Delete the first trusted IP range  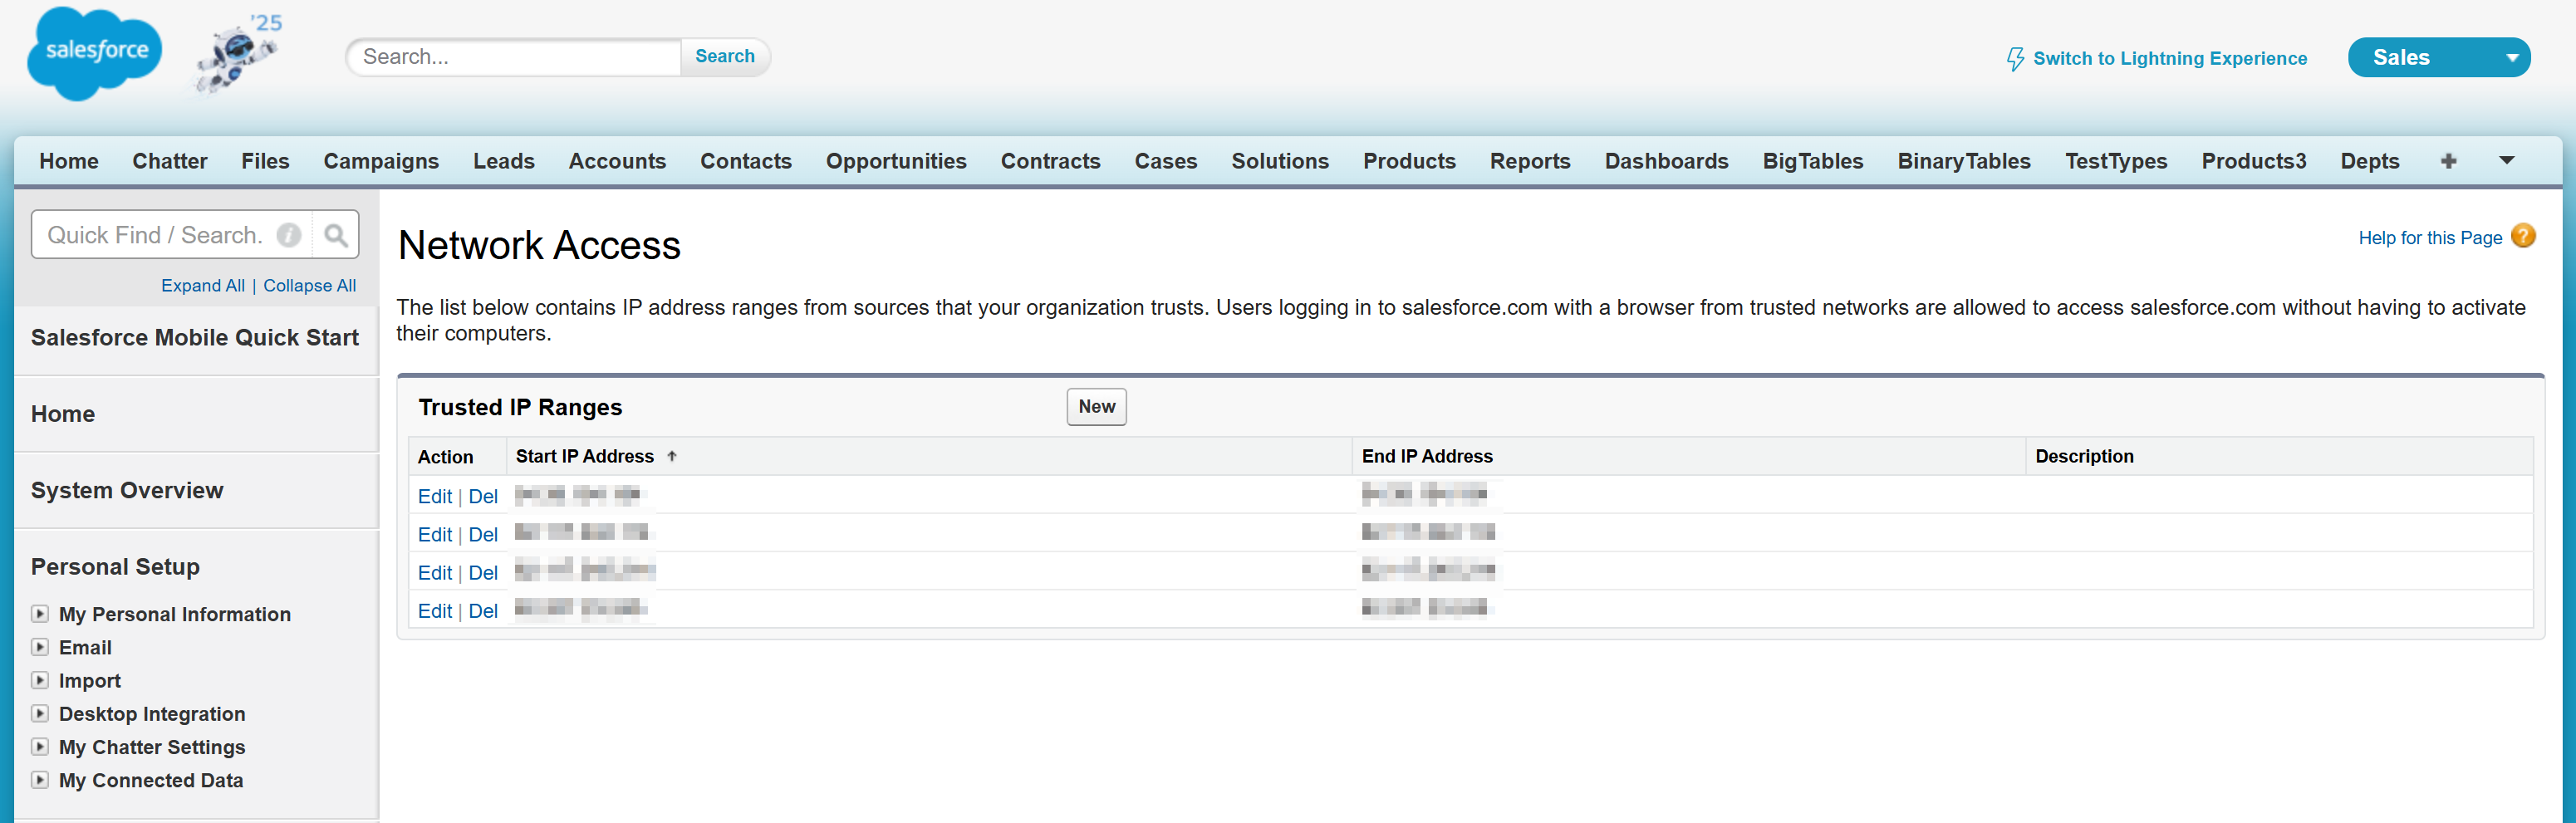click(483, 496)
